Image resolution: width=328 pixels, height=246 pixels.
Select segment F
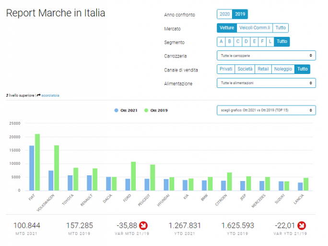pyautogui.click(x=262, y=41)
